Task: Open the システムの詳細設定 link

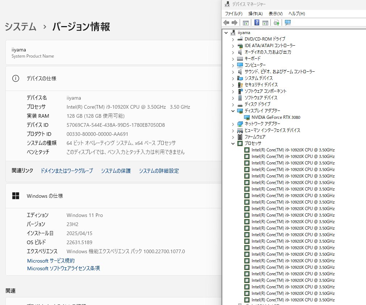Action: pos(159,171)
